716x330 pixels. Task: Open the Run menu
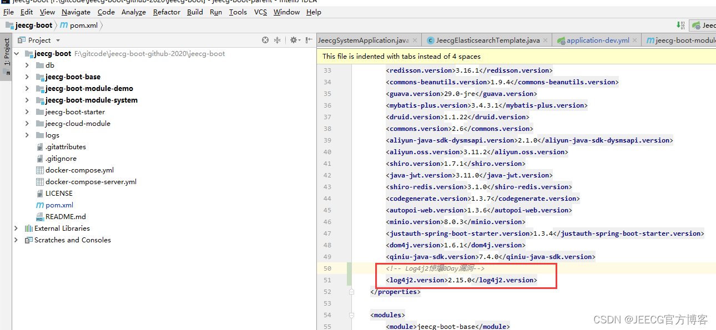(x=216, y=12)
